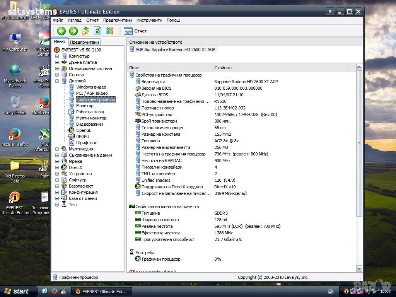The width and height of the screenshot is (396, 297).
Task: Collapse the Дисплей tree node
Action: [x=57, y=81]
